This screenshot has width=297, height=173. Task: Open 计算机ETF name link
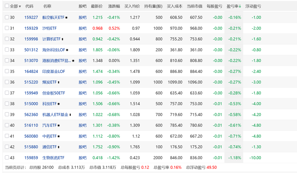point(51,39)
